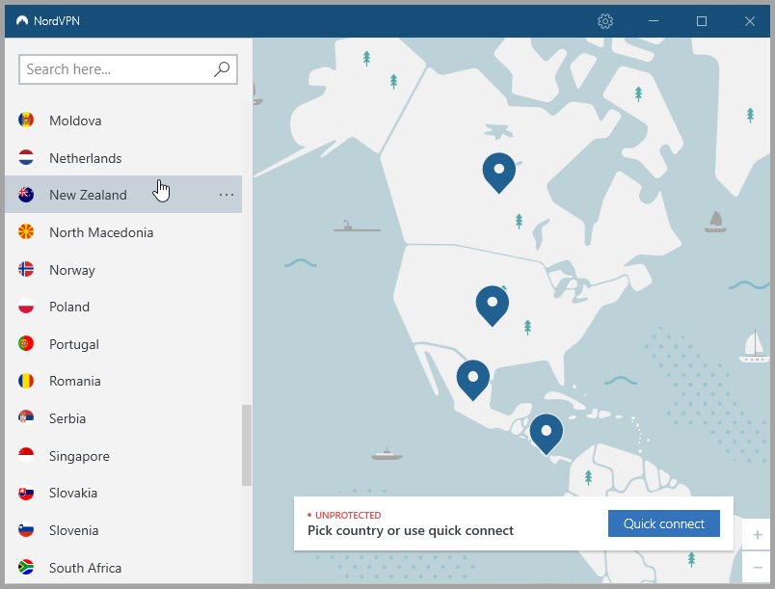
Task: Click the Serbia flag icon
Action: click(x=26, y=418)
